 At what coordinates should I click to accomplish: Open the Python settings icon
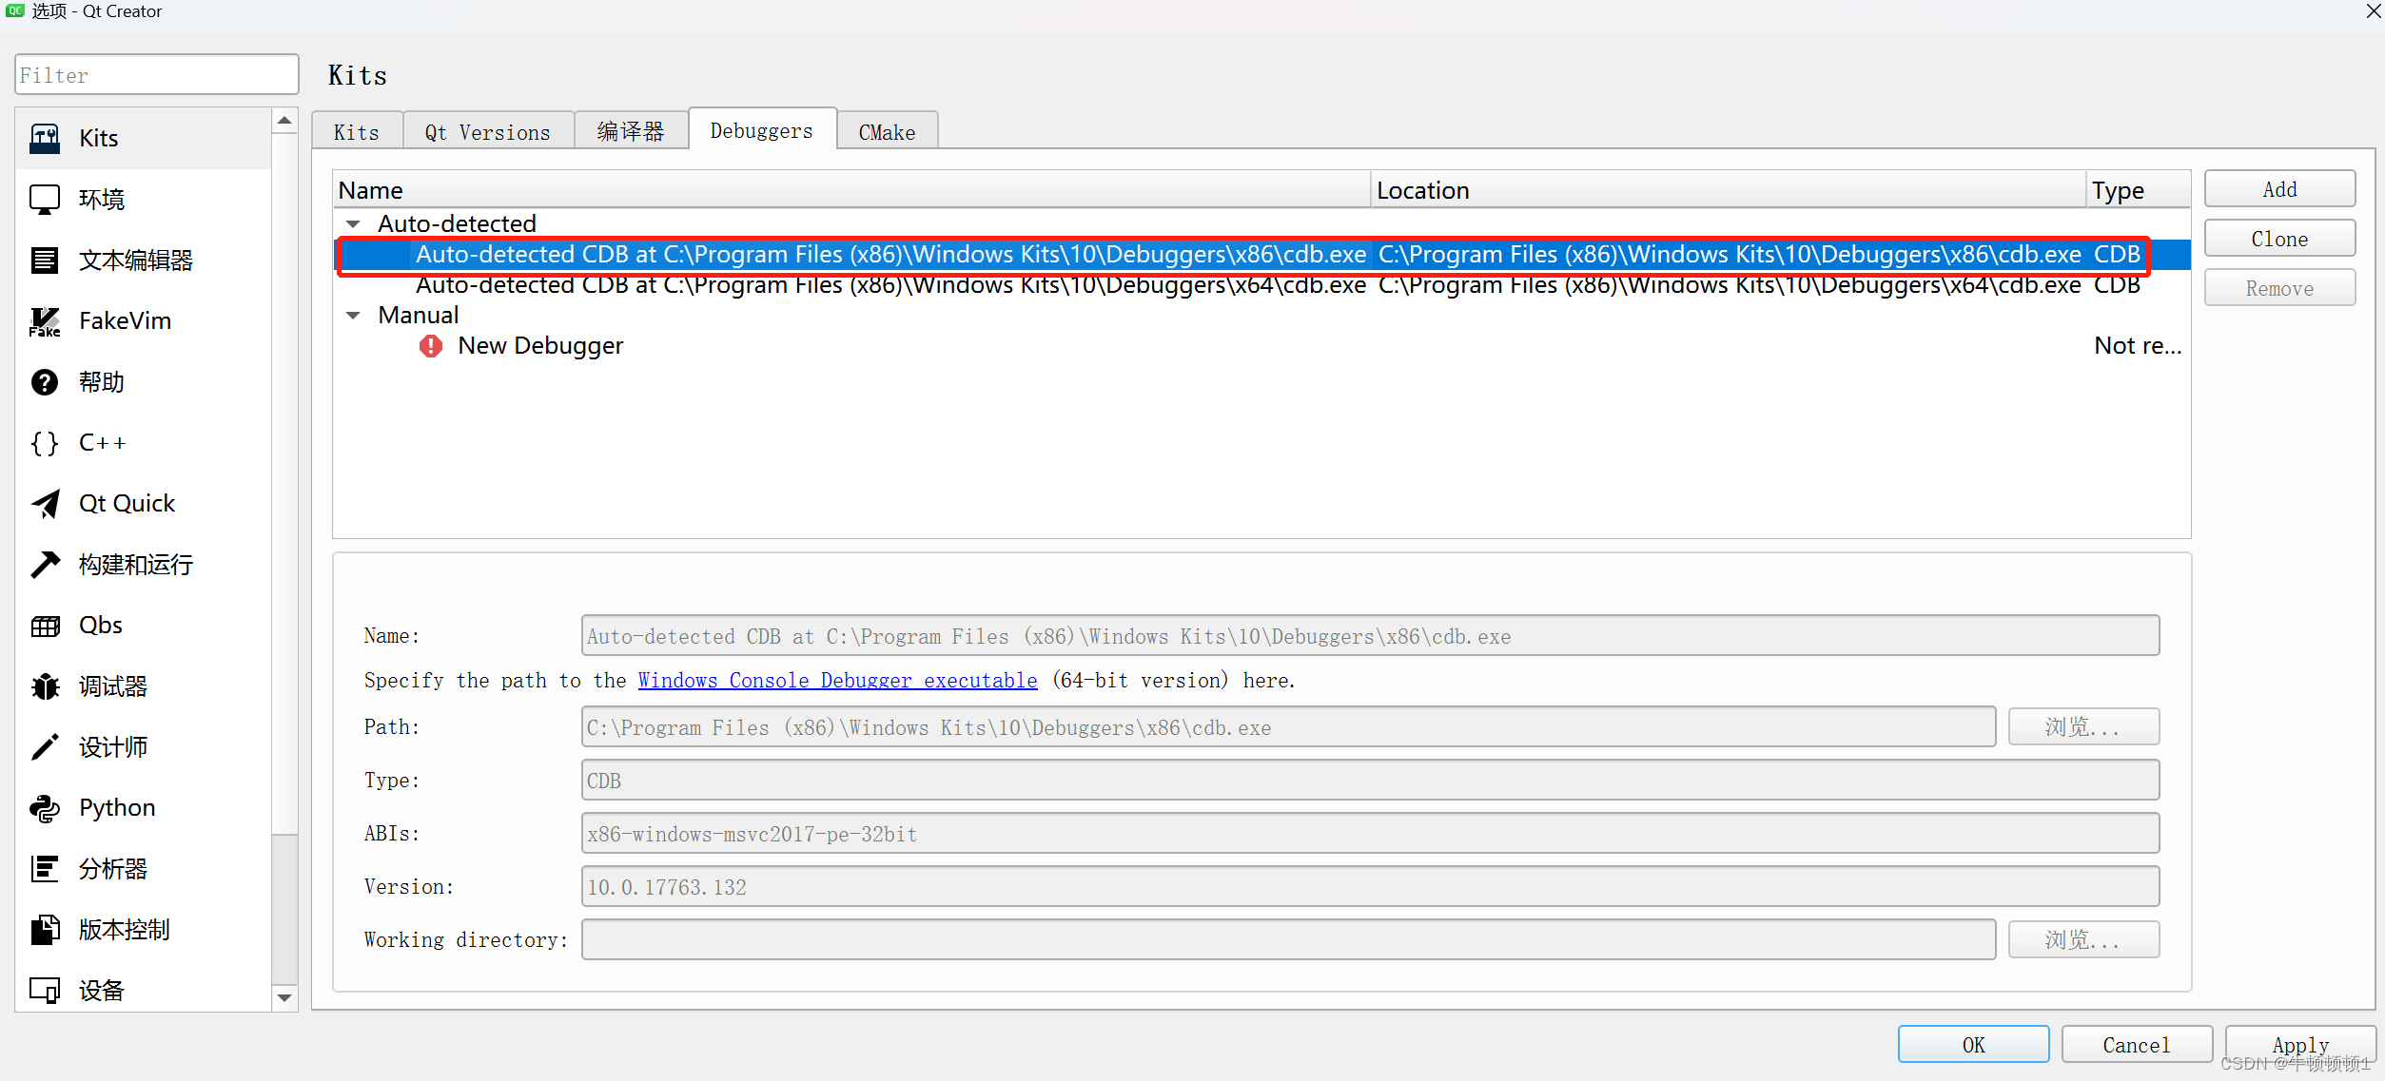(x=45, y=808)
